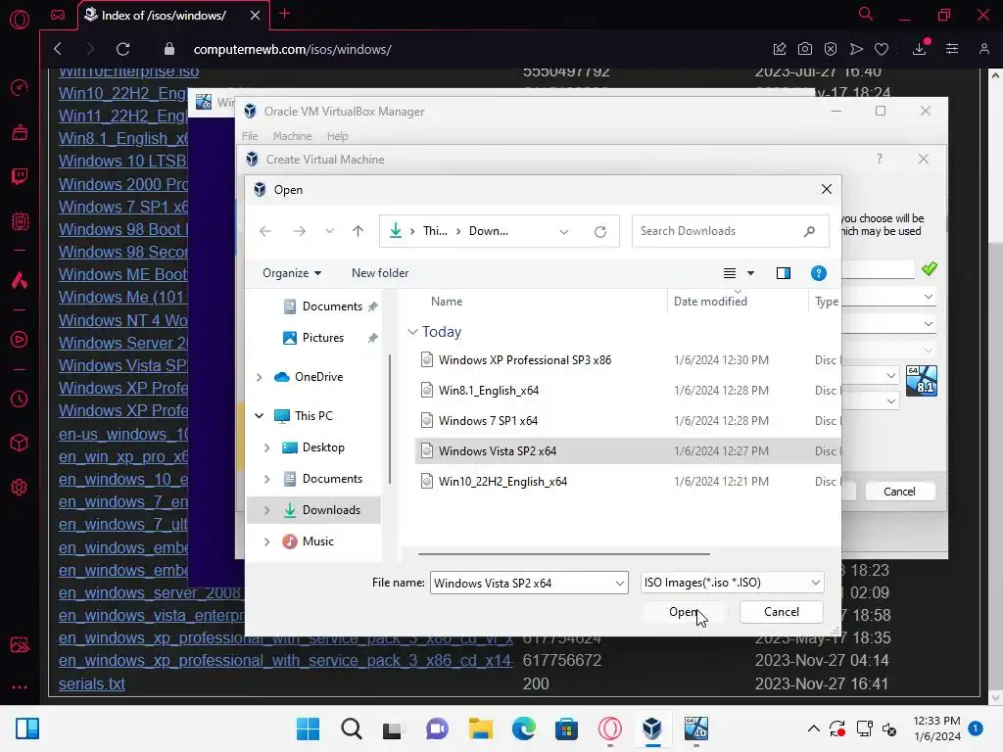Sort files by Date modified column
1003x752 pixels.
coord(710,302)
